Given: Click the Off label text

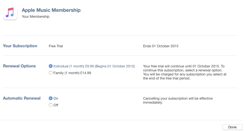Looking at the screenshot, I should tap(56, 105).
